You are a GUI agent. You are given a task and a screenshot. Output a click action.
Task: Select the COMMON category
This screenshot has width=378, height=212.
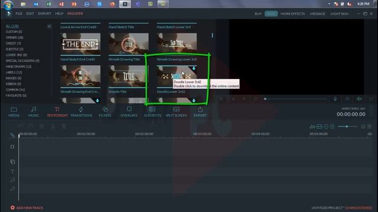[15, 90]
